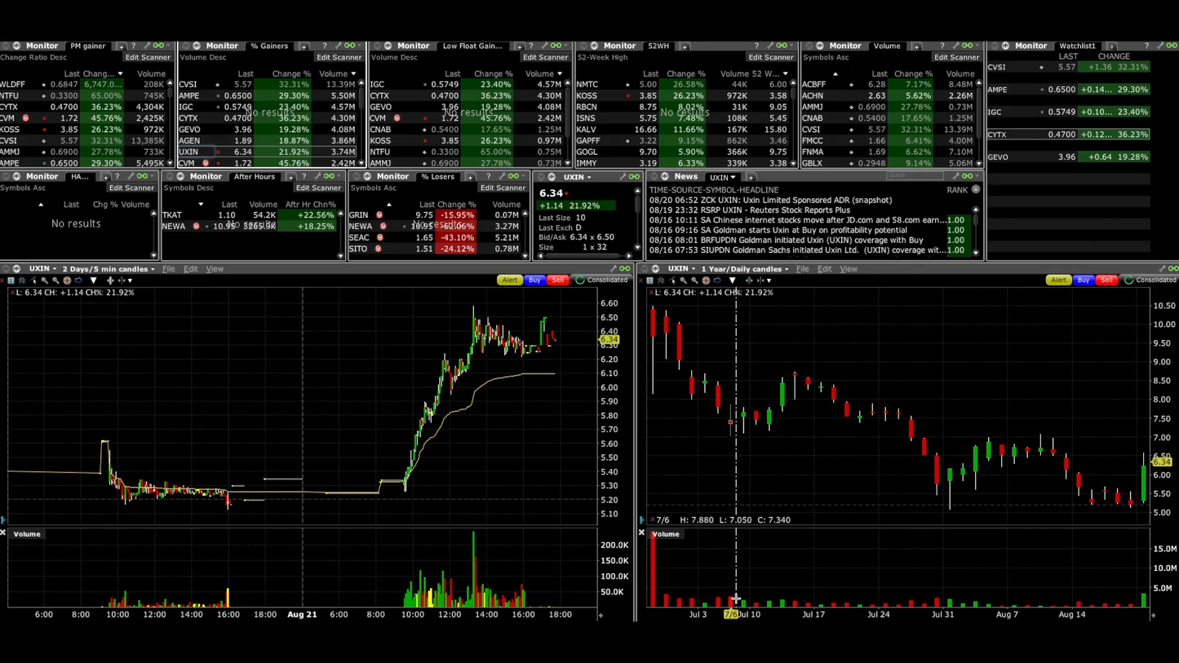Close the Volume subpanel under the 5 min chart
This screenshot has height=663, width=1179.
click(3, 533)
